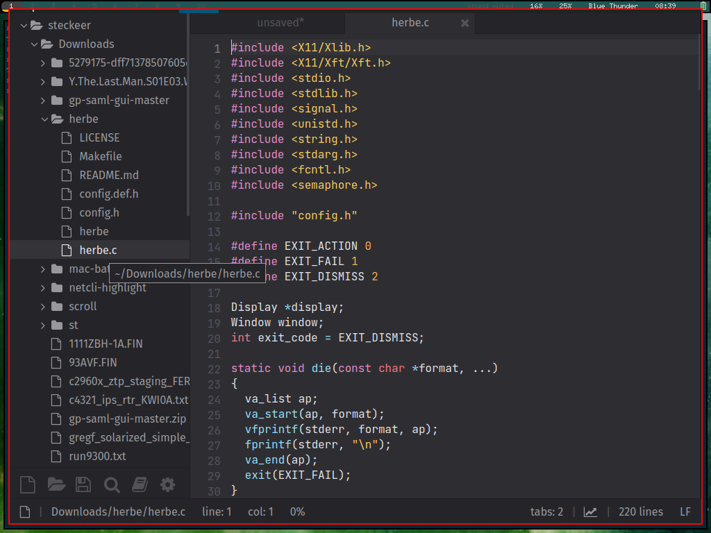The width and height of the screenshot is (711, 533).
Task: Expand the st folder chevron
Action: click(43, 325)
